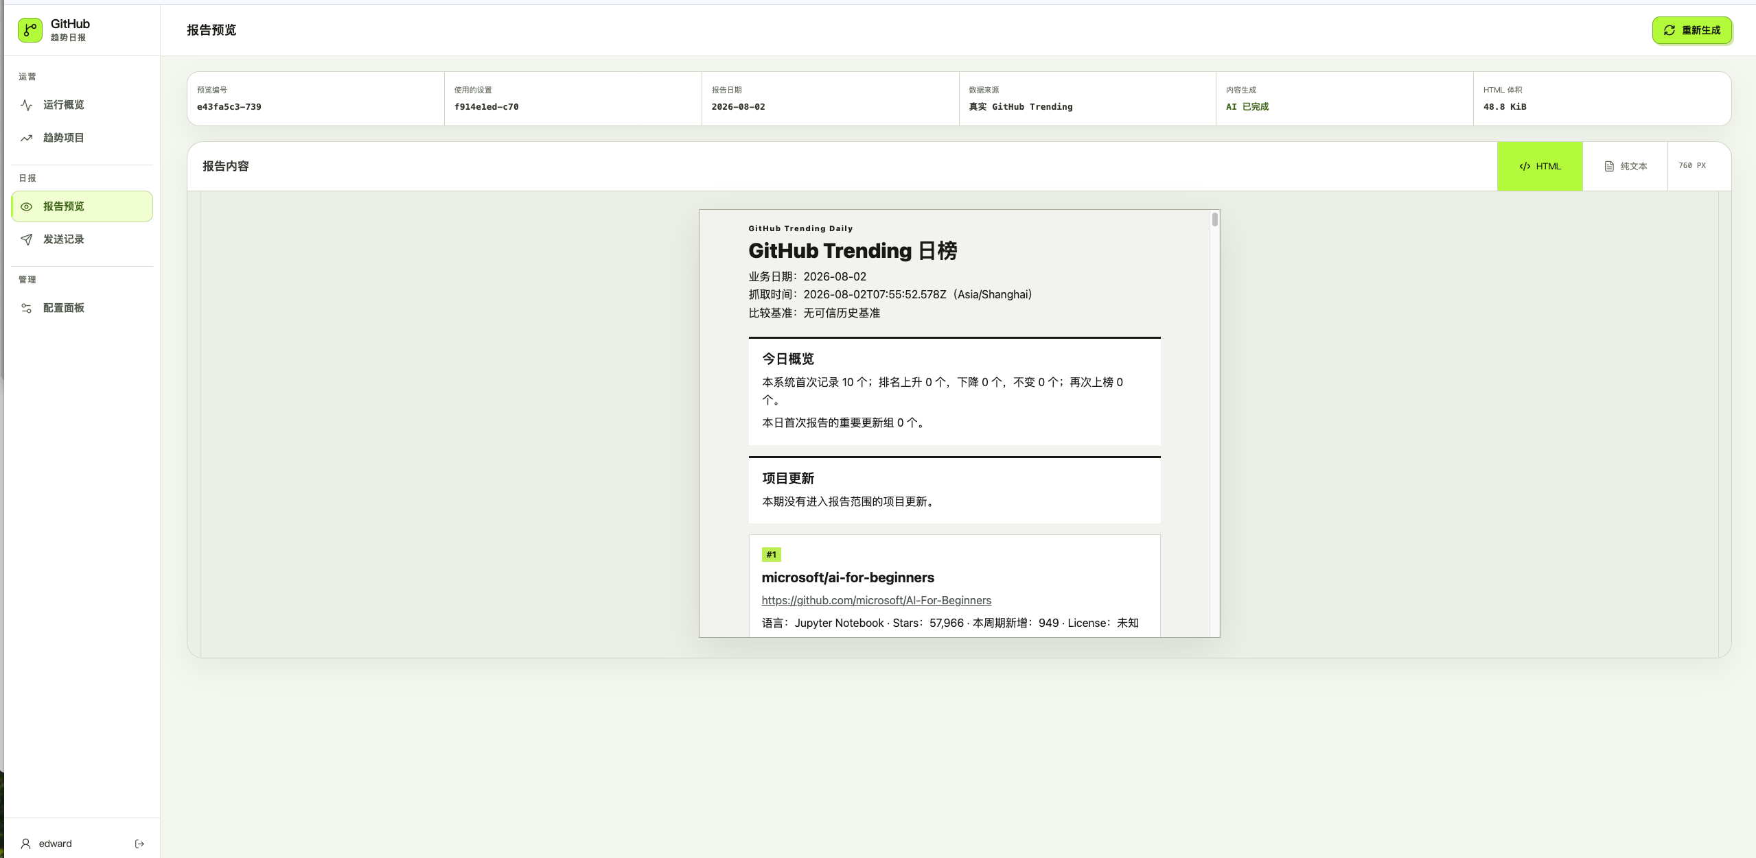Click the 本日首次报告的重要更新组 0 个 line
Image resolution: width=1756 pixels, height=858 pixels.
pyautogui.click(x=843, y=422)
